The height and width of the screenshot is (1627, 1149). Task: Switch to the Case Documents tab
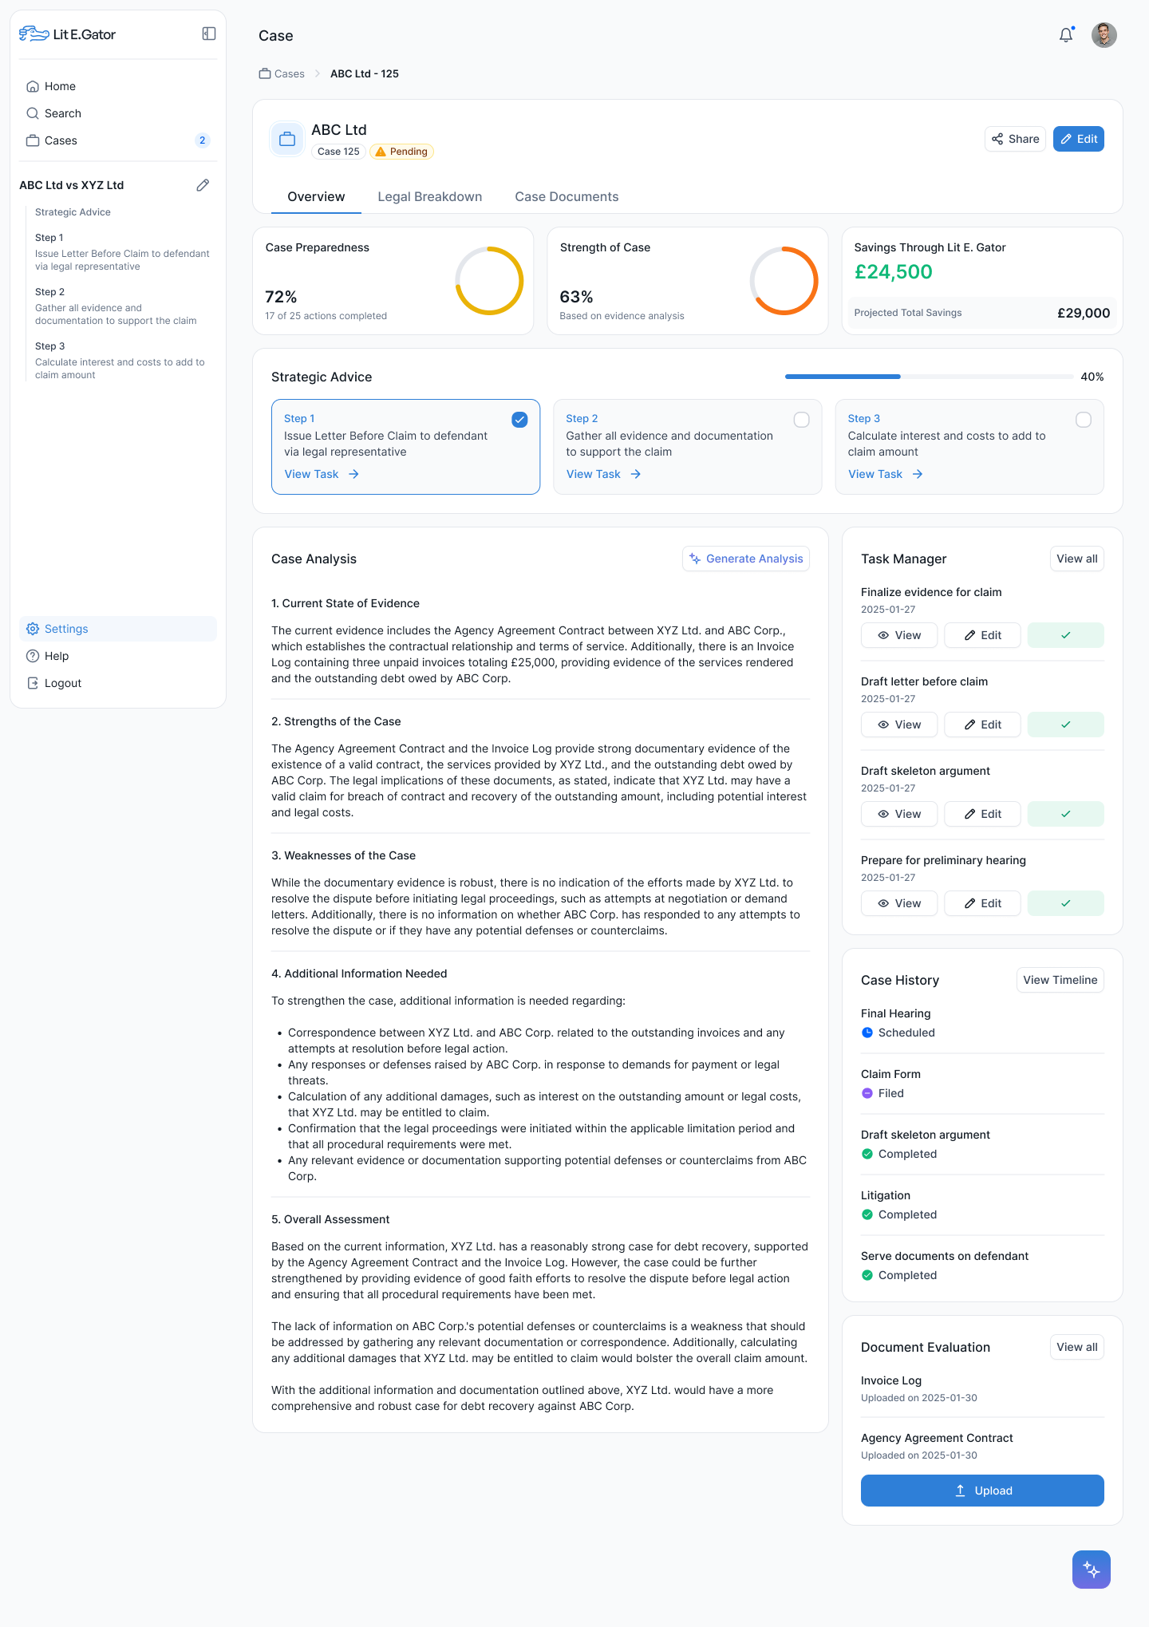tap(567, 197)
